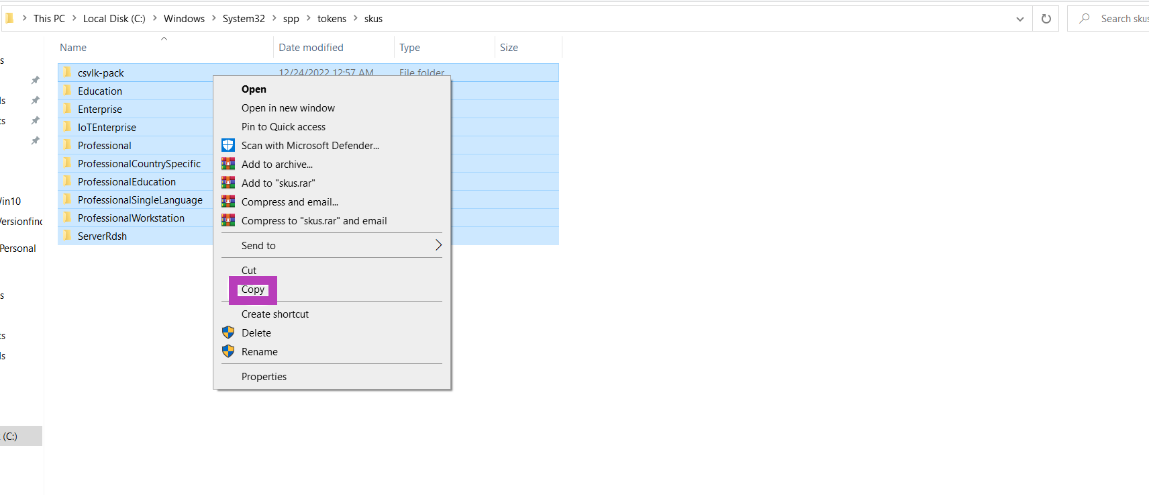This screenshot has height=495, width=1149.
Task: Click the IoTEnterprise folder icon
Action: pos(67,126)
